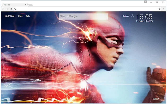This screenshot has width=167, height=104.
Task: Open the Chrome three-dot menu
Action: pos(164,9)
